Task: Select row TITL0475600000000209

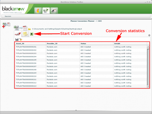Action: pos(81,73)
